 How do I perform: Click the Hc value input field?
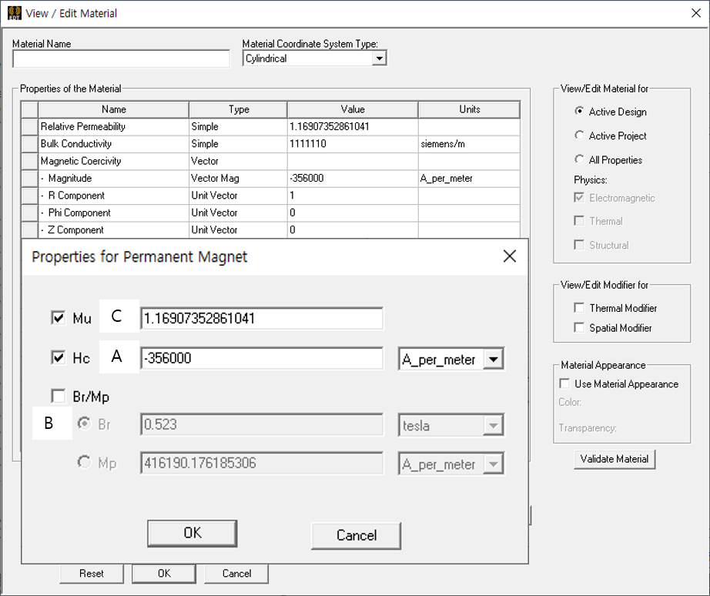pos(261,358)
